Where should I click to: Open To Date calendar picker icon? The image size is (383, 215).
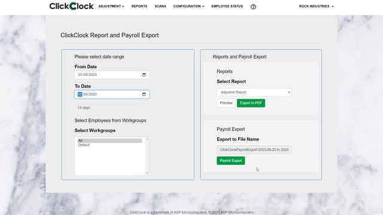click(144, 94)
